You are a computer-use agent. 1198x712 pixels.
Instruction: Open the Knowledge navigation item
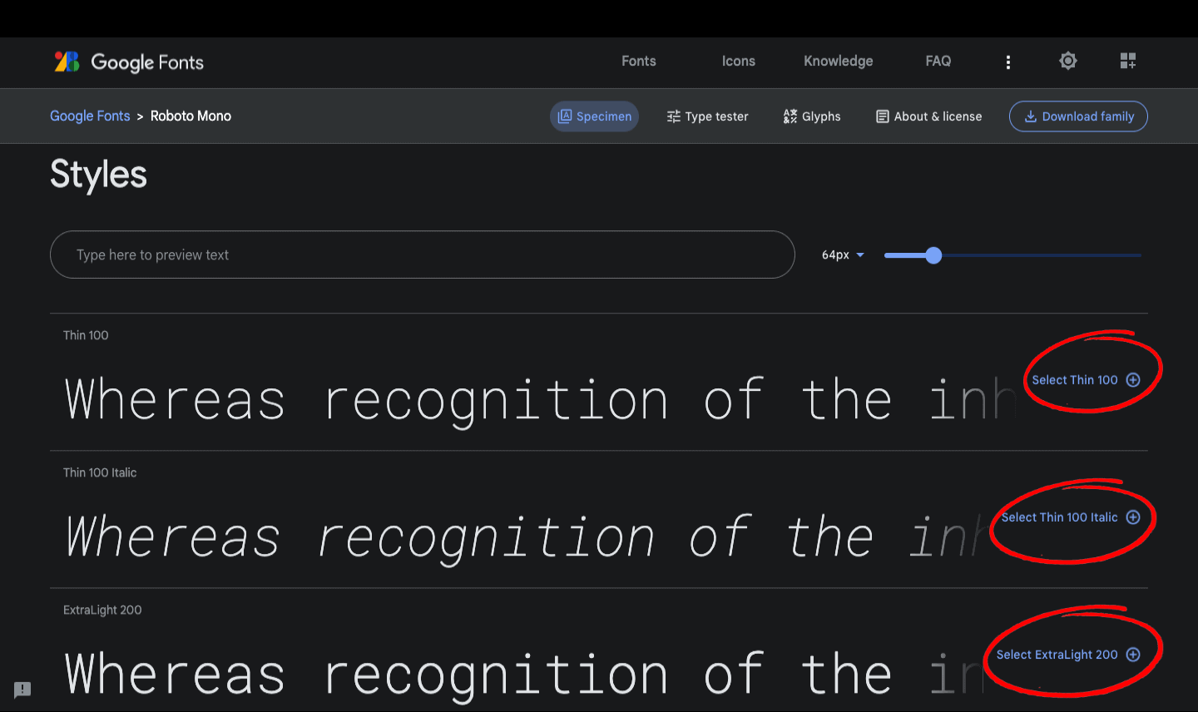[x=839, y=62]
